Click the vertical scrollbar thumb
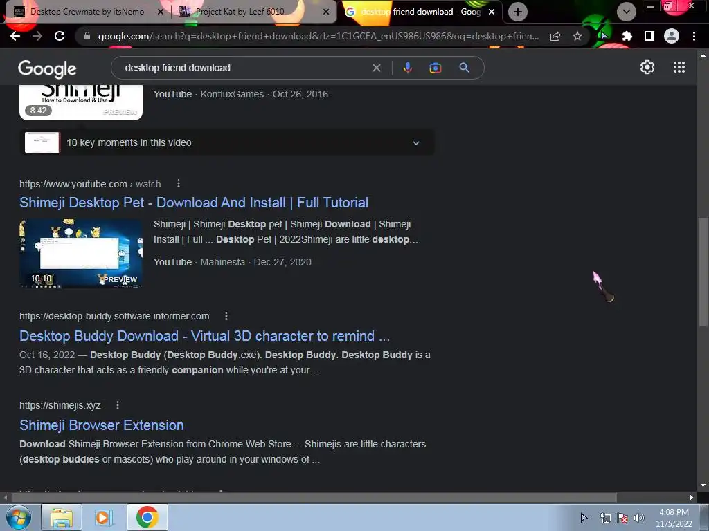Screen dimensions: 709x531 point(703,271)
